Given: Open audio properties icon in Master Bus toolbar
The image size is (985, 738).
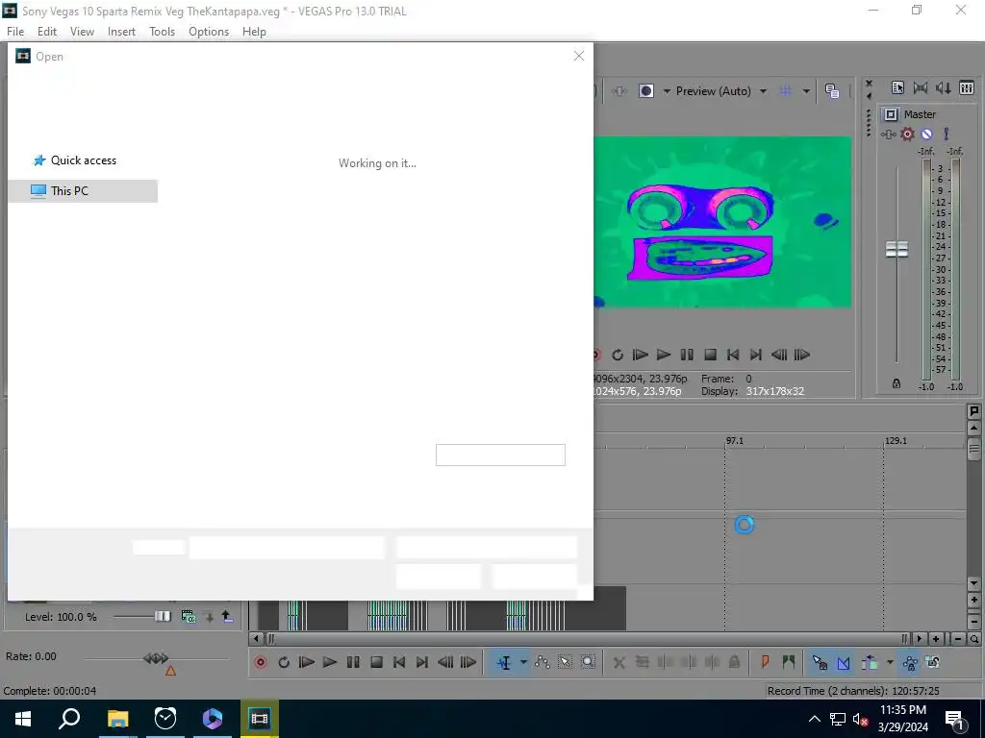Looking at the screenshot, I should pos(897,87).
